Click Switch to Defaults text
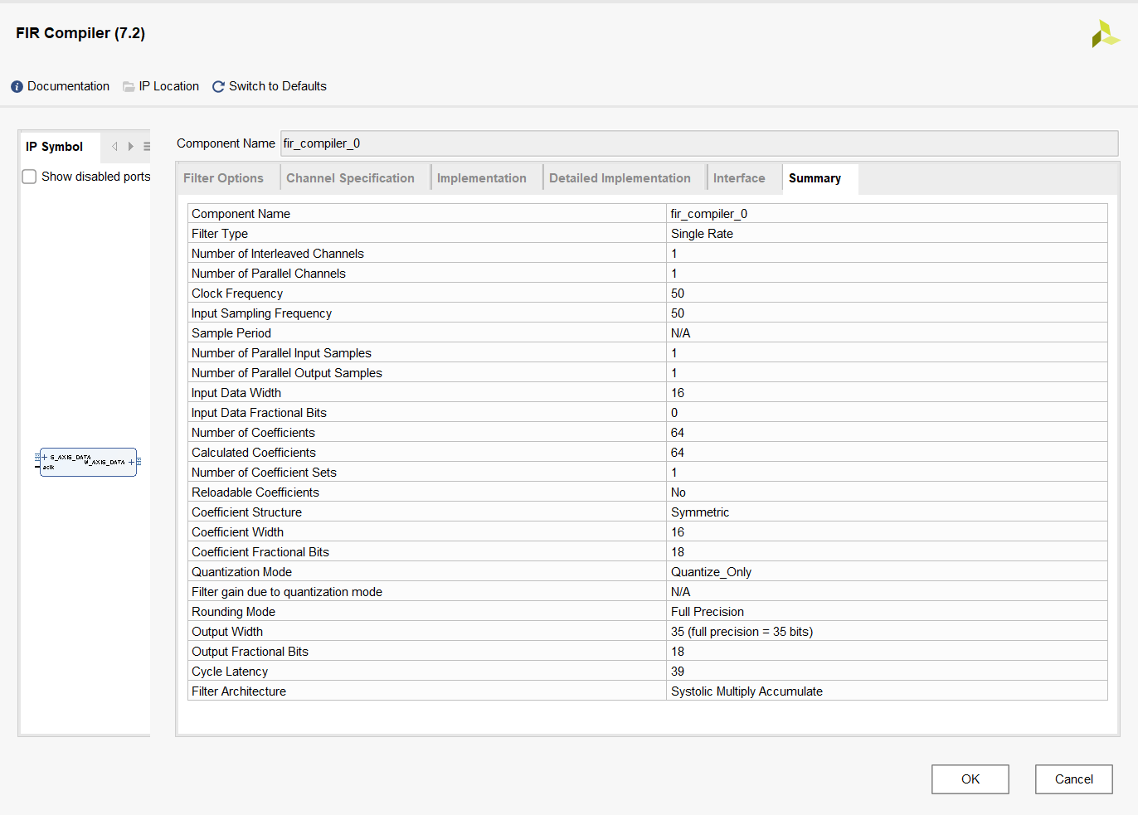 pos(278,86)
